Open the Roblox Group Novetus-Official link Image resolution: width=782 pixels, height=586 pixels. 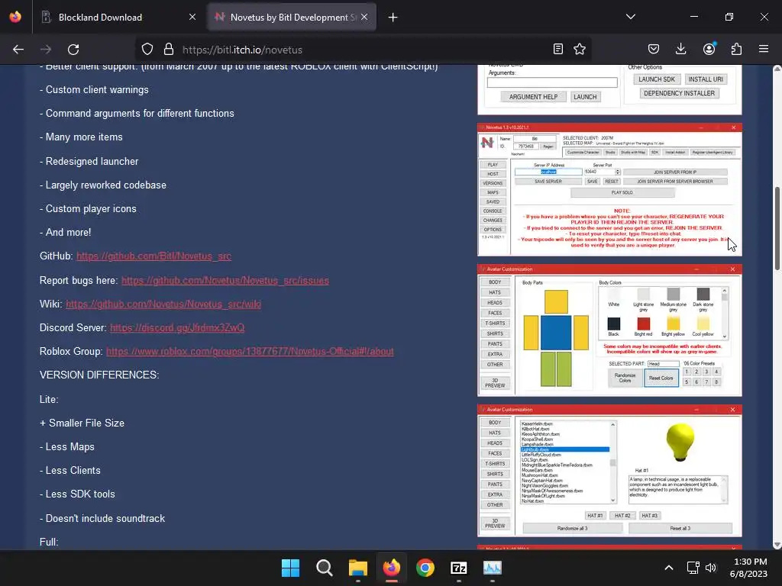pos(250,351)
